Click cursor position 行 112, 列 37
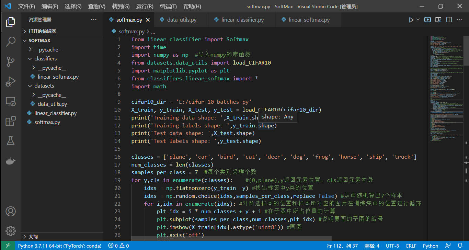 [342, 246]
